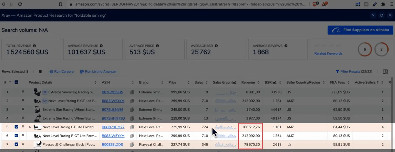Image resolution: width=395 pixels, height=152 pixels.
Task: Copy ASIN B07SHHNT3Q with the copy icon
Action: tap(132, 118)
